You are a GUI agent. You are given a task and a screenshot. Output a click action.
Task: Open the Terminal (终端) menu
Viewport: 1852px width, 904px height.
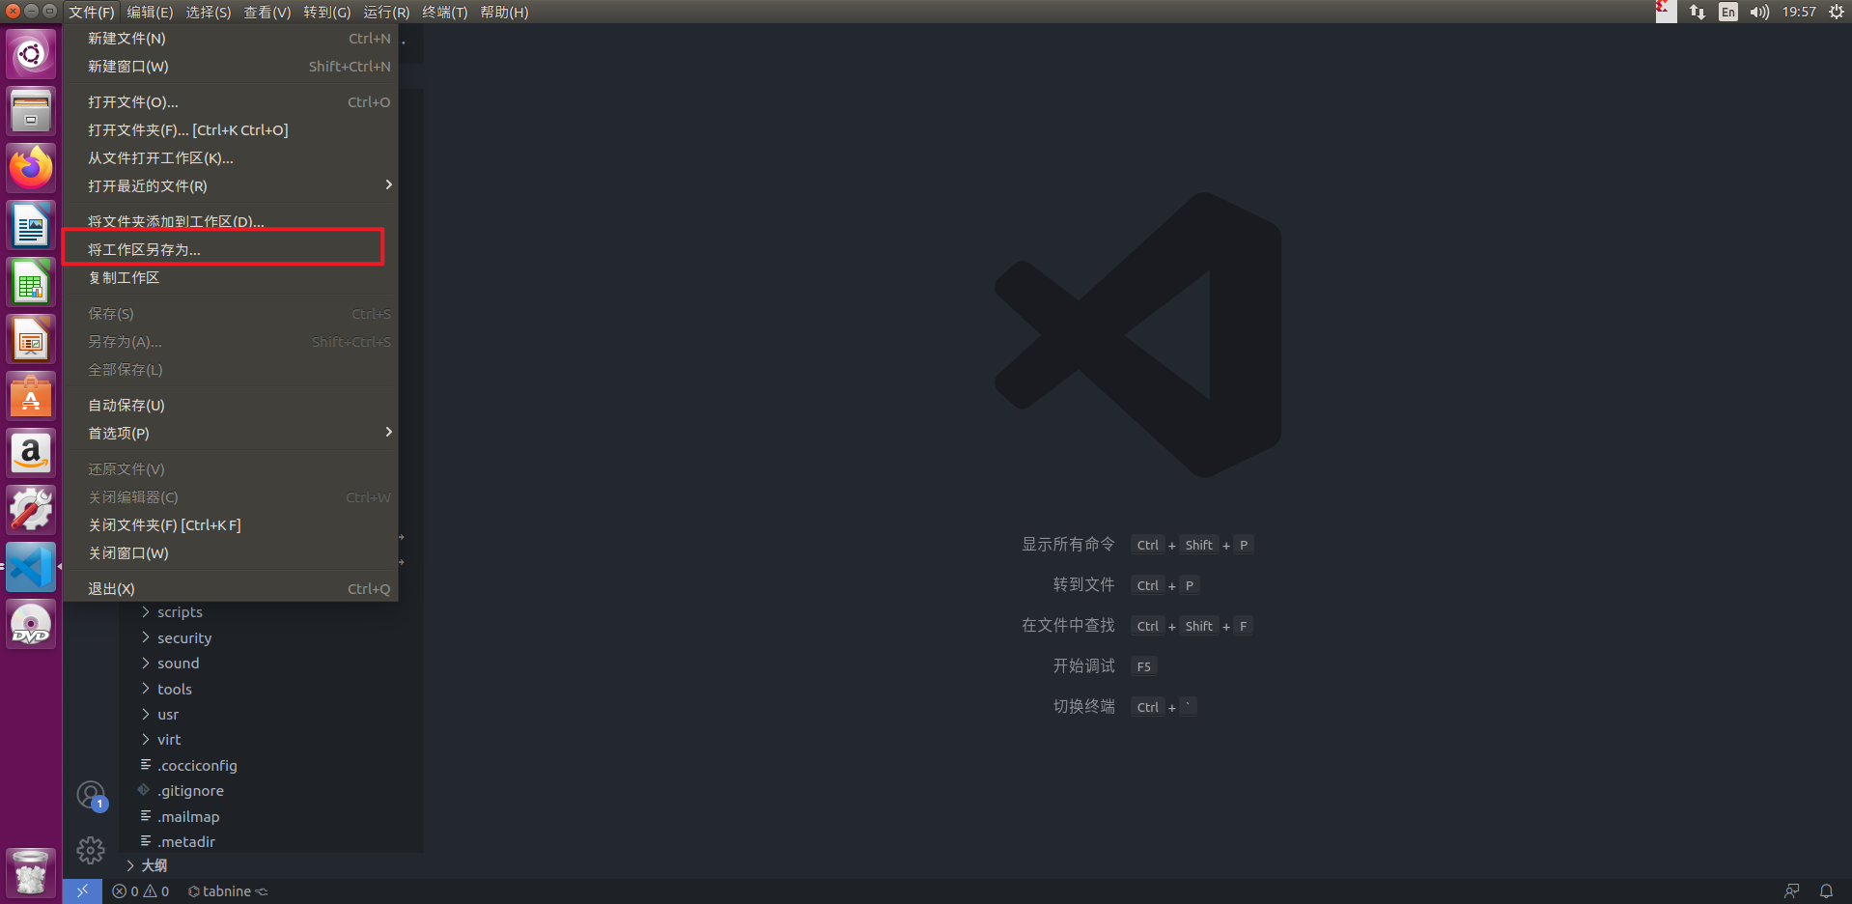click(x=445, y=12)
